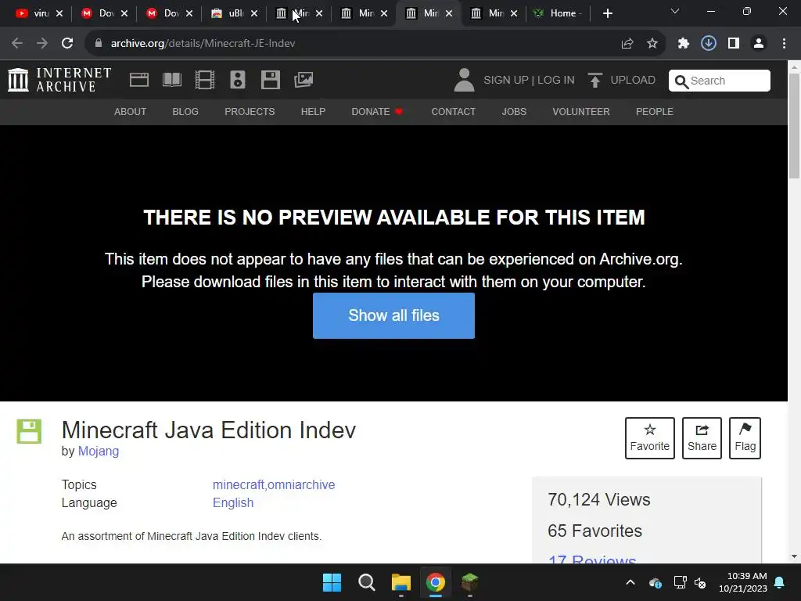Image resolution: width=801 pixels, height=601 pixels.
Task: Open the minecraft,omniarchive topic link
Action: 273,484
